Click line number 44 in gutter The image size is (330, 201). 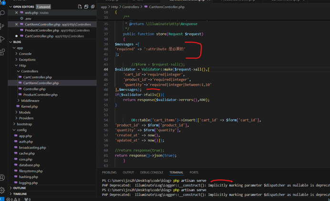pos(106,69)
